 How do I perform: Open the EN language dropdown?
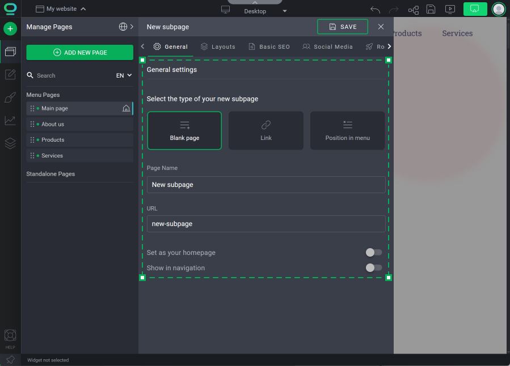[124, 75]
